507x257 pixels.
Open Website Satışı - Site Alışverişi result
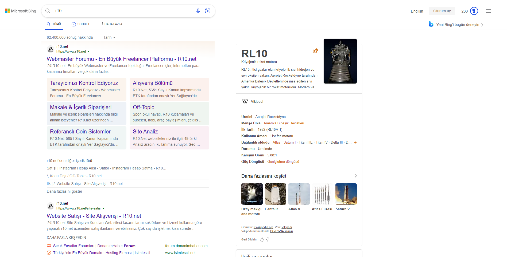click(x=94, y=216)
